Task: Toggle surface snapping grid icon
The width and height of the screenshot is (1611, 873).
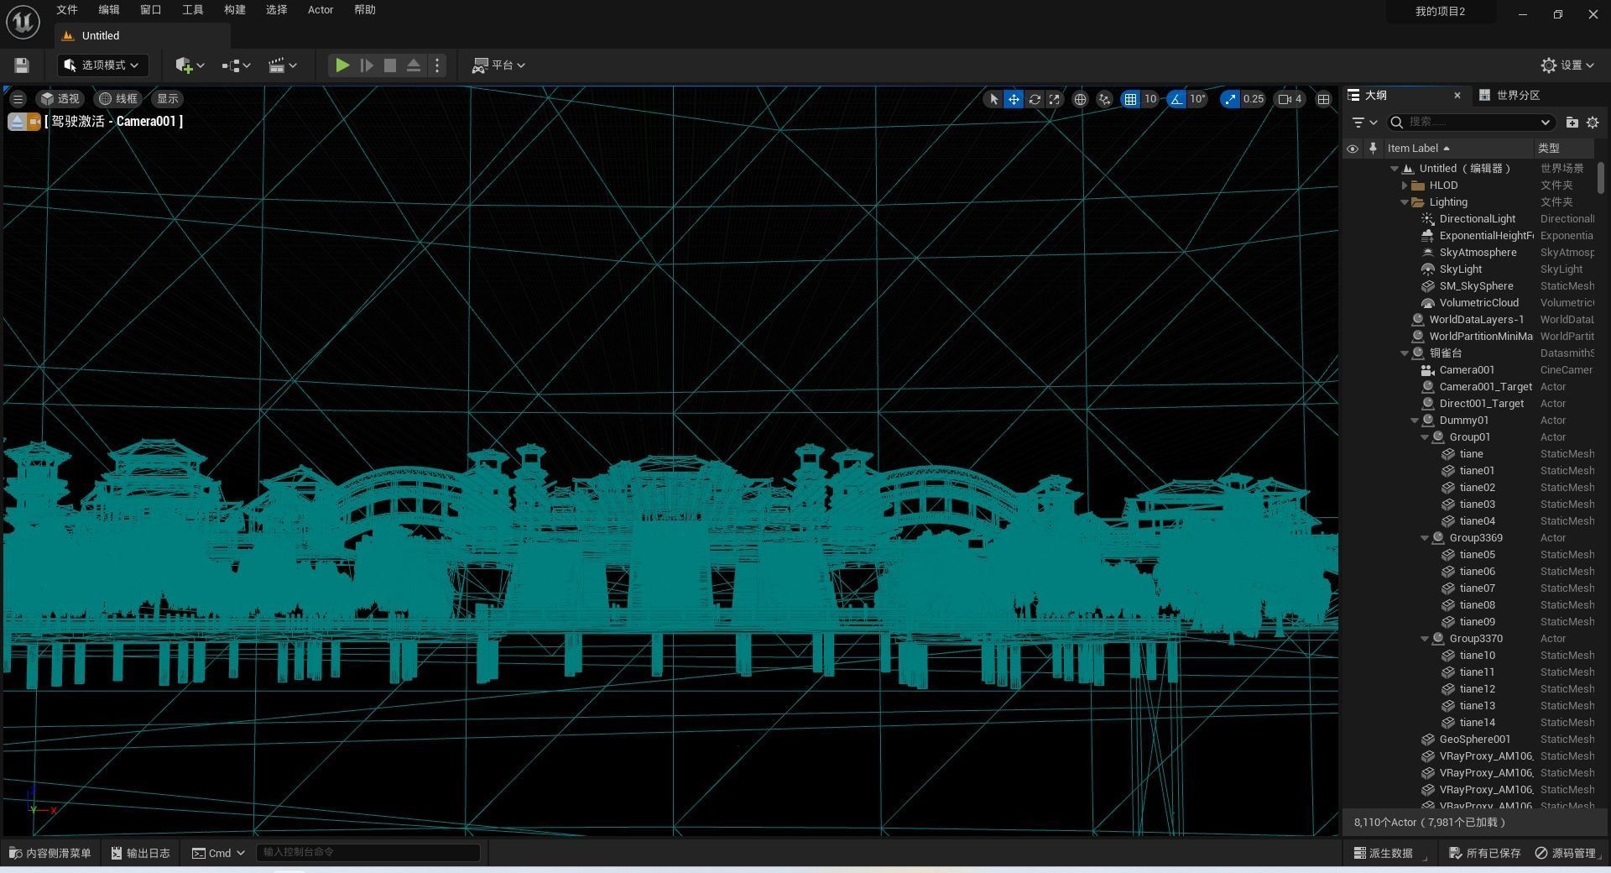Action: point(1131,99)
